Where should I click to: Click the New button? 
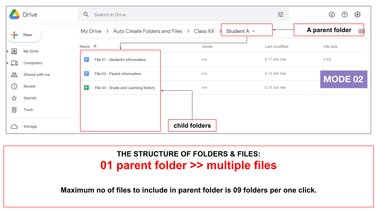pos(24,35)
